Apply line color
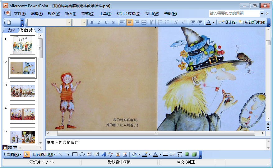 pos(145,154)
